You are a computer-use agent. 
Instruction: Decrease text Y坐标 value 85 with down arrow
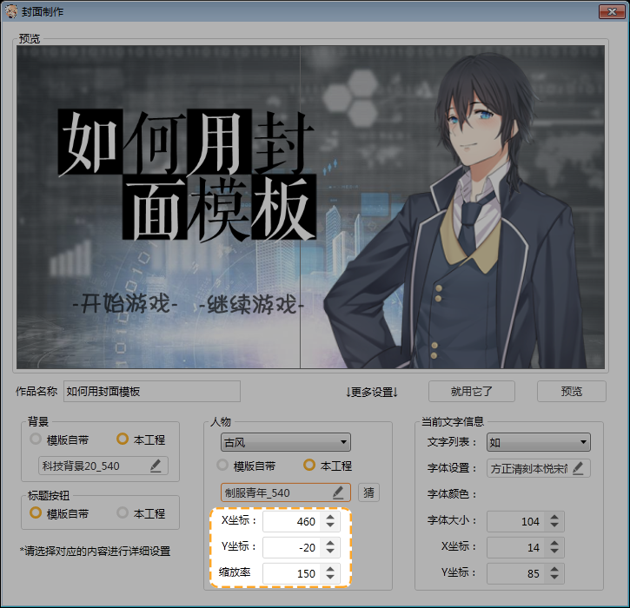555,578
